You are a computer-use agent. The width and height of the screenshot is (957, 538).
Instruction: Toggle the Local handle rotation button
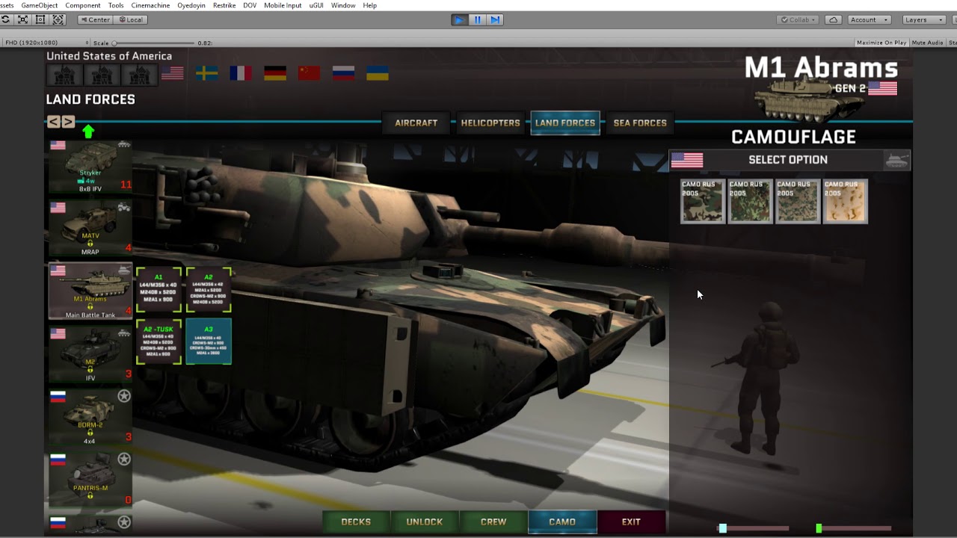[131, 20]
